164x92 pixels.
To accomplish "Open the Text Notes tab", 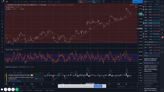I will point(21,90).
